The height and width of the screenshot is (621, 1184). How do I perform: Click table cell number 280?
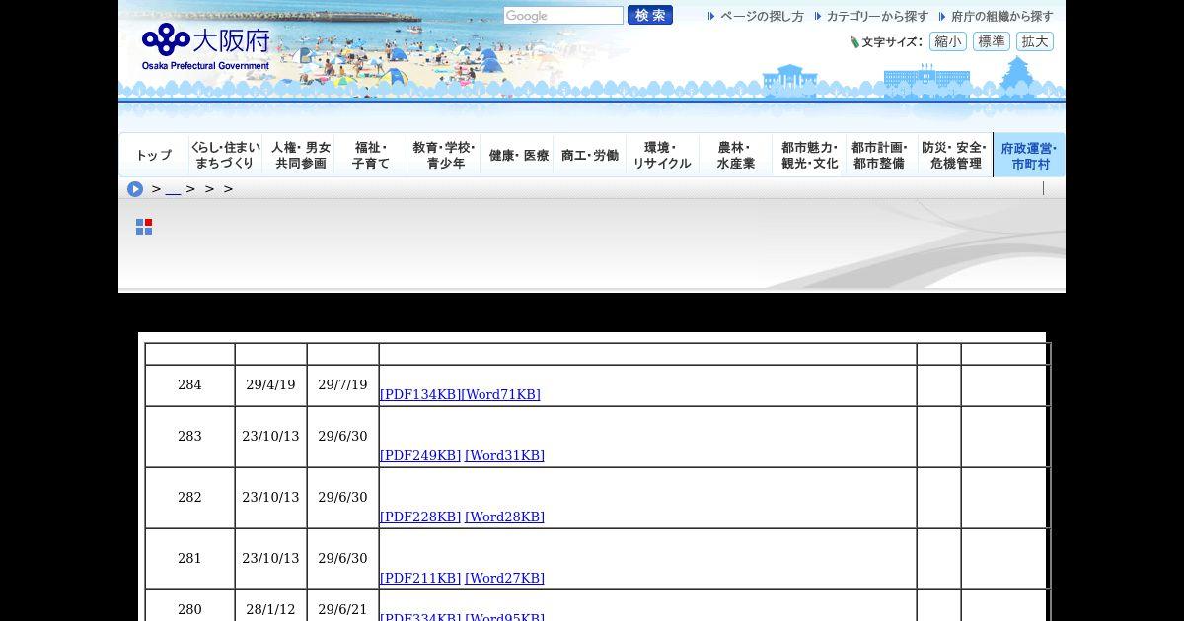coord(189,609)
